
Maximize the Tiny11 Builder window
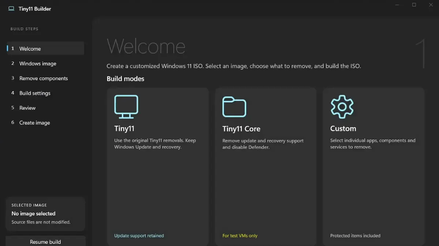[414, 5]
